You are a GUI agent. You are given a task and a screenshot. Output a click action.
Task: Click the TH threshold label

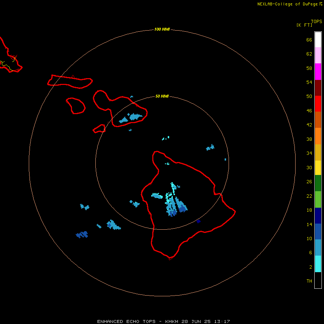pyautogui.click(x=309, y=281)
